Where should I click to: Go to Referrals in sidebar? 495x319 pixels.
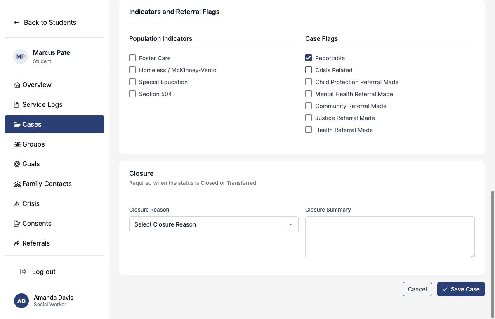click(54, 243)
